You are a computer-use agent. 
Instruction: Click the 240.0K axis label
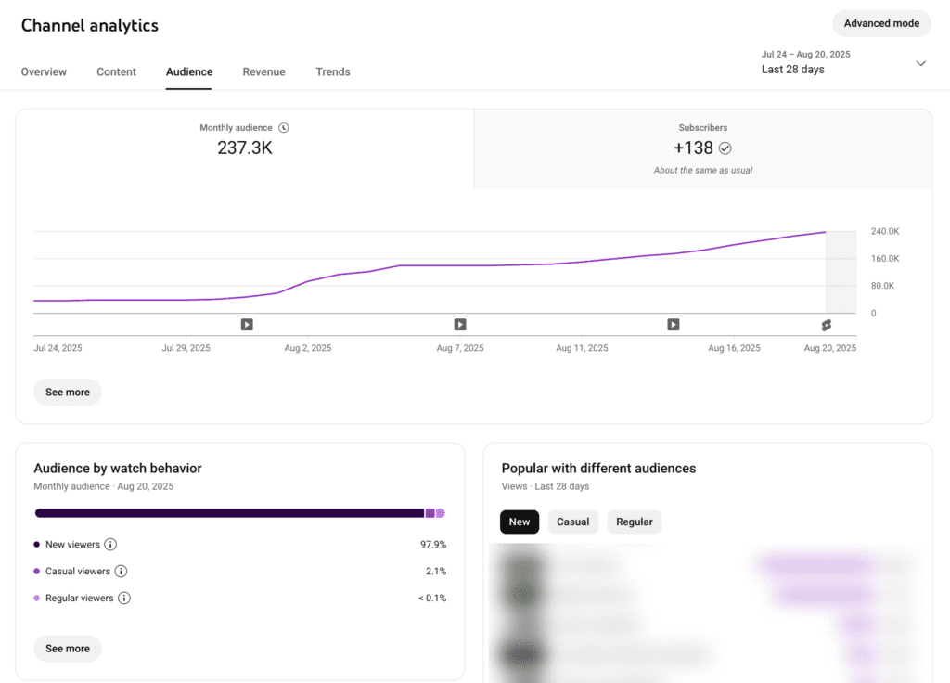tap(885, 231)
